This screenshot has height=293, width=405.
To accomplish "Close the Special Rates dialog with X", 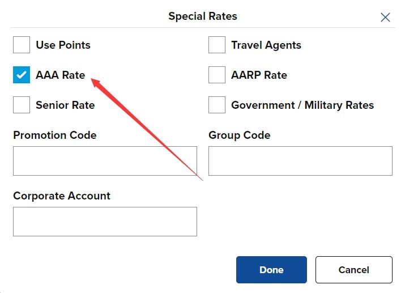I will click(385, 17).
